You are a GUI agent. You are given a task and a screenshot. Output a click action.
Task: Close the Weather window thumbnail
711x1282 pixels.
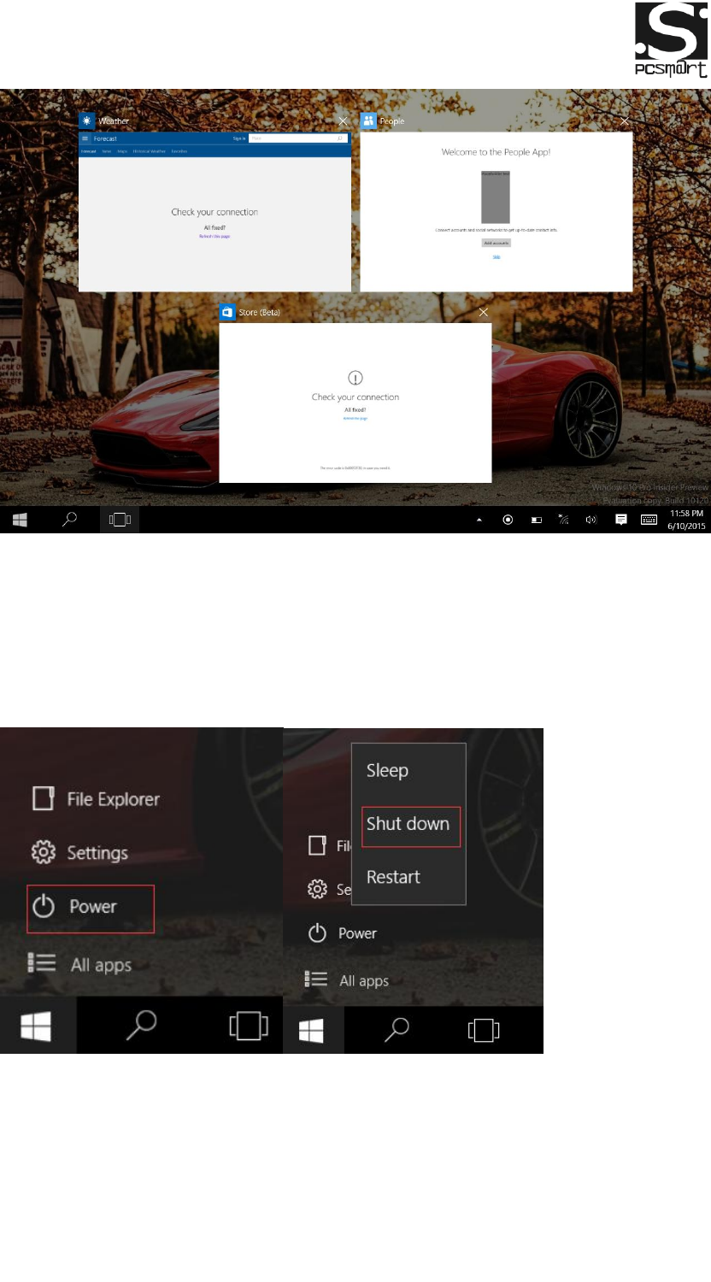pos(343,121)
